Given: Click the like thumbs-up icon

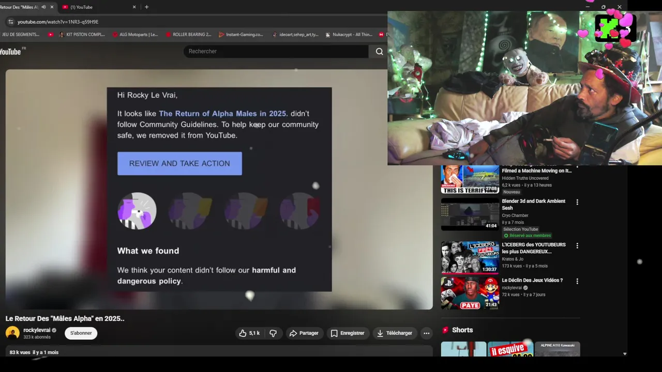Looking at the screenshot, I should tap(243, 333).
